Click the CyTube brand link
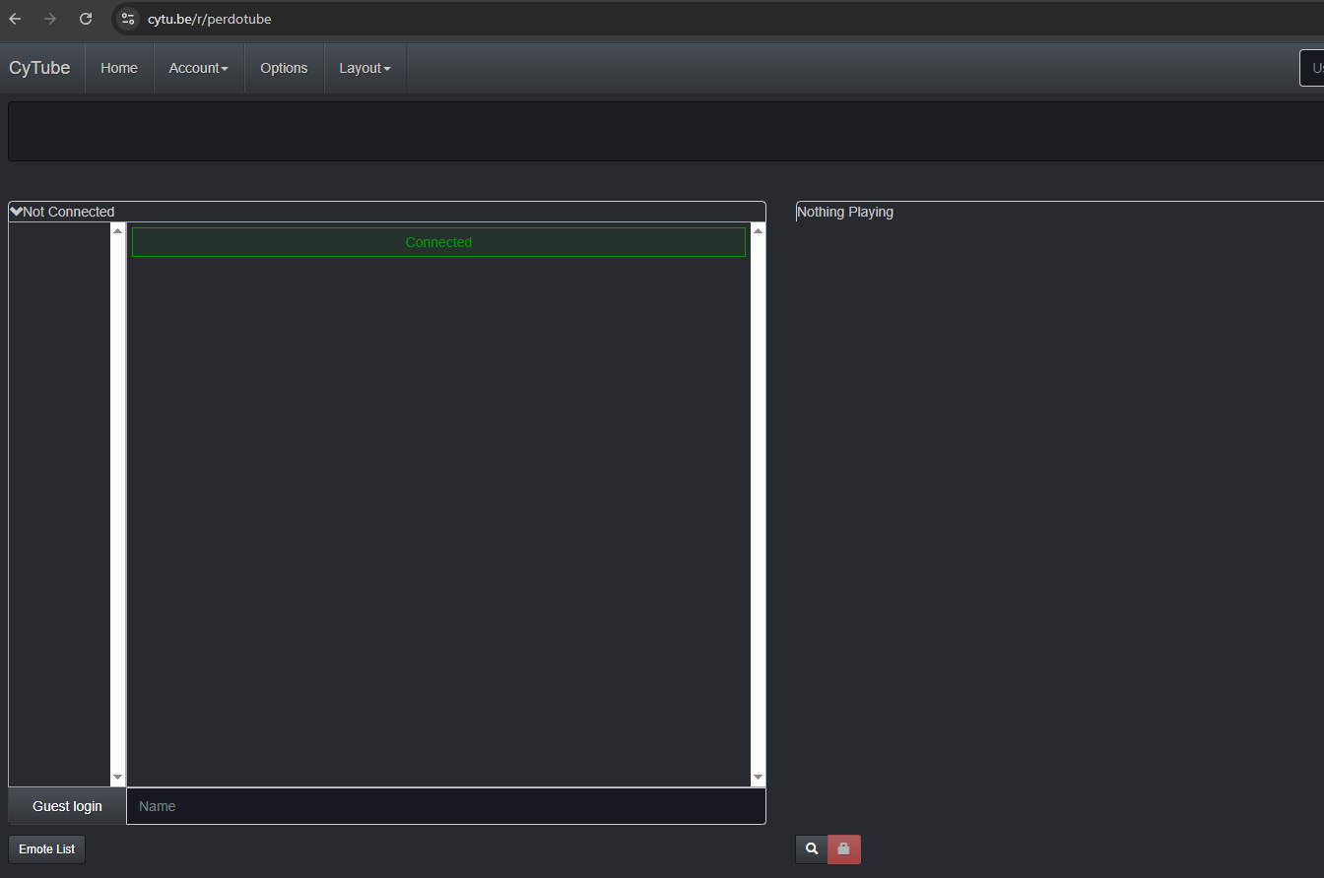Image resolution: width=1324 pixels, height=878 pixels. point(39,68)
